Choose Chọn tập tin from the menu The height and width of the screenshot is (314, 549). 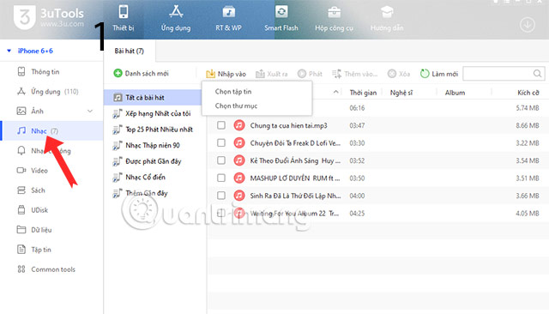pyautogui.click(x=233, y=91)
